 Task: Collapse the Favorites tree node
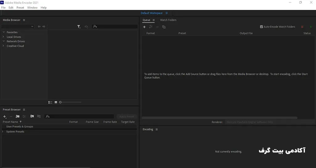pos(3,32)
